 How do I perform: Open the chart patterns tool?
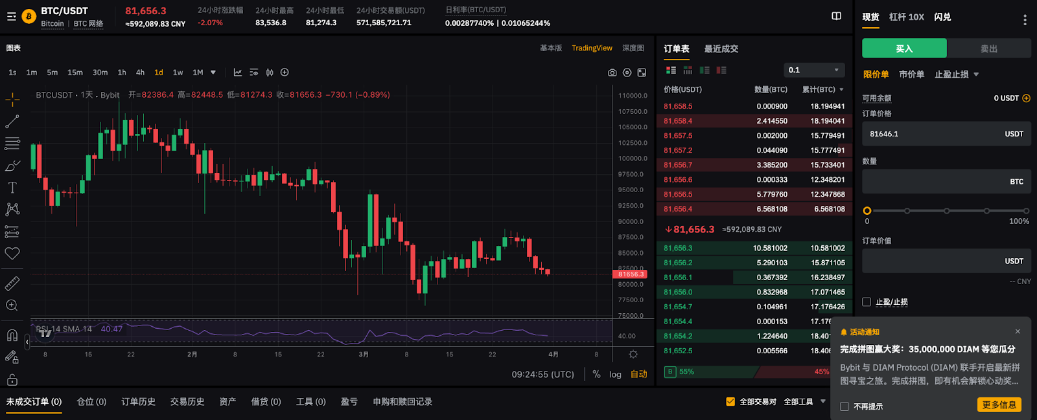12,209
